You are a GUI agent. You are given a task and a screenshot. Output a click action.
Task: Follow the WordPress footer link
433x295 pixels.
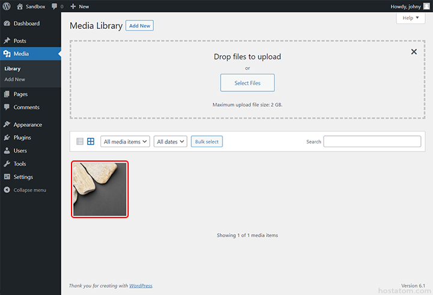tap(141, 285)
